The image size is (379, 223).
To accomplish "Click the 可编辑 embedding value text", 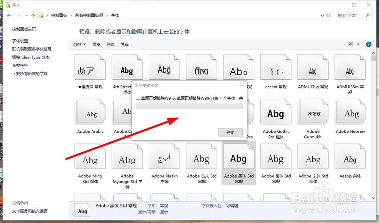I will coord(232,206).
